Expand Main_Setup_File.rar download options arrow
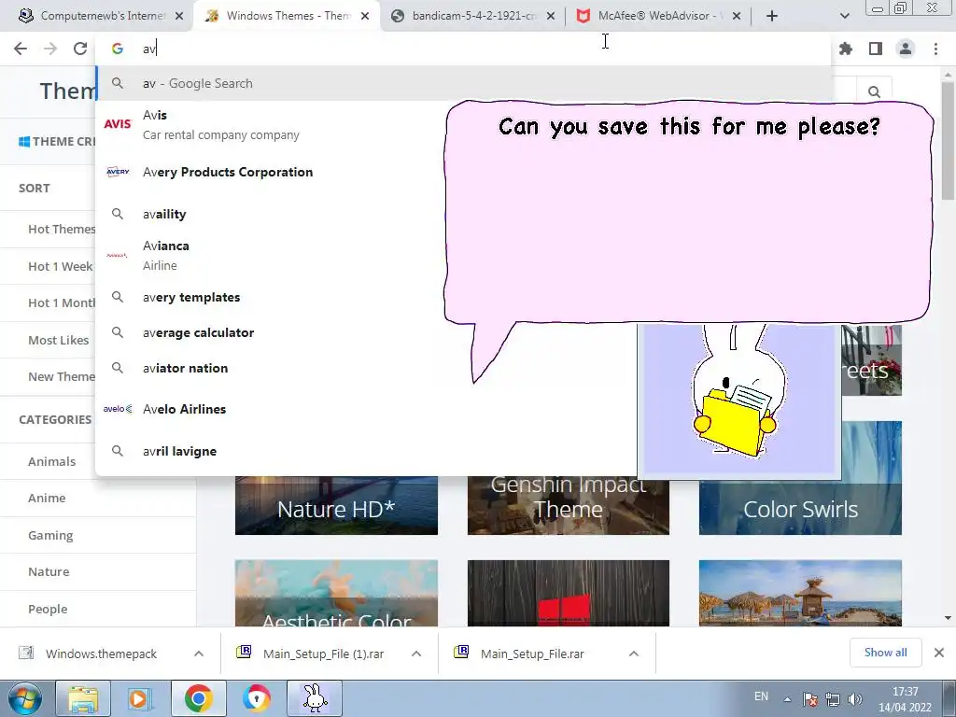This screenshot has height=717, width=956. click(634, 654)
